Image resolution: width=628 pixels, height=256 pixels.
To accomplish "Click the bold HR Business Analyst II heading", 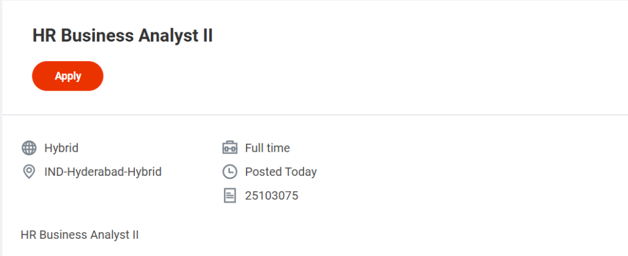I will 122,36.
